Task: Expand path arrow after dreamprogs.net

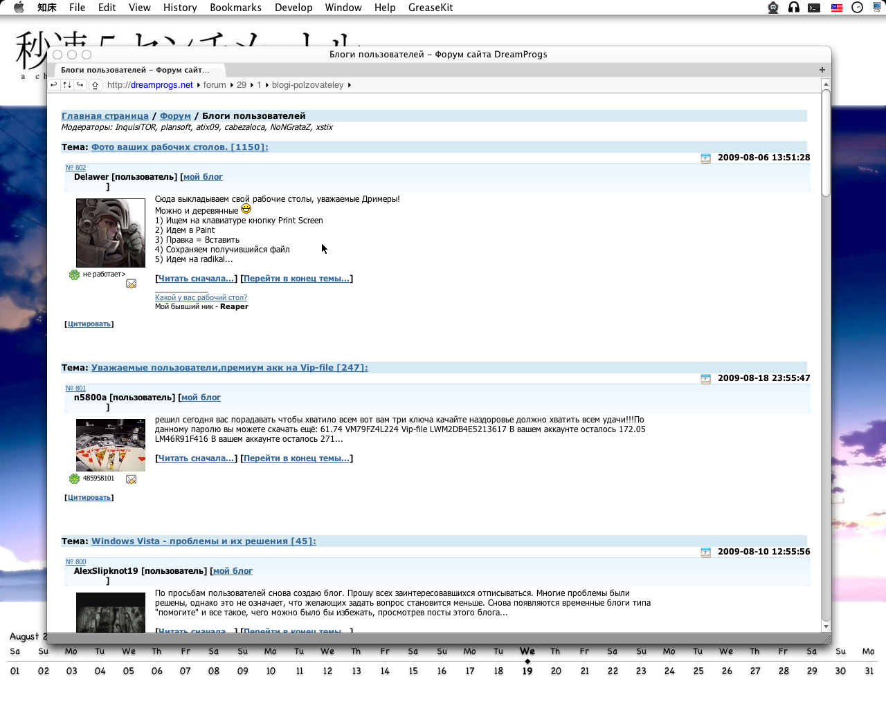Action: (198, 85)
